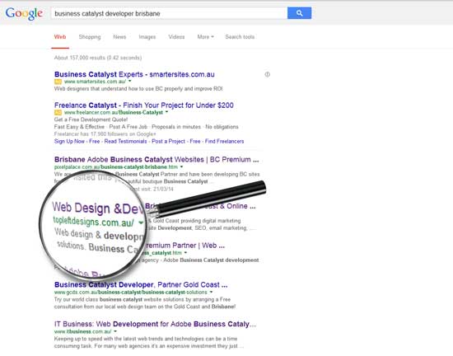Expand arrow next to pixelpalace.com.au URL
Screen dimensions: 453x356
[181, 167]
